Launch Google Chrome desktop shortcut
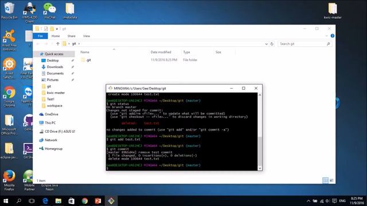Image resolution: width=367 pixels, height=206 pixels. [x=9, y=97]
